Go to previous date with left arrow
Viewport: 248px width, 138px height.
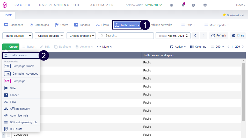196,36
